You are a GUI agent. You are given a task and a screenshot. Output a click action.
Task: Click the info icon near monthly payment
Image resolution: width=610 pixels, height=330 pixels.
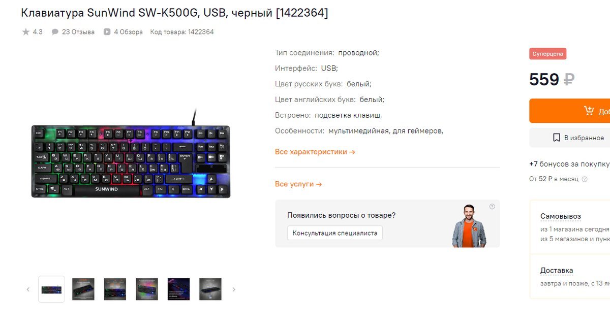coord(585,179)
